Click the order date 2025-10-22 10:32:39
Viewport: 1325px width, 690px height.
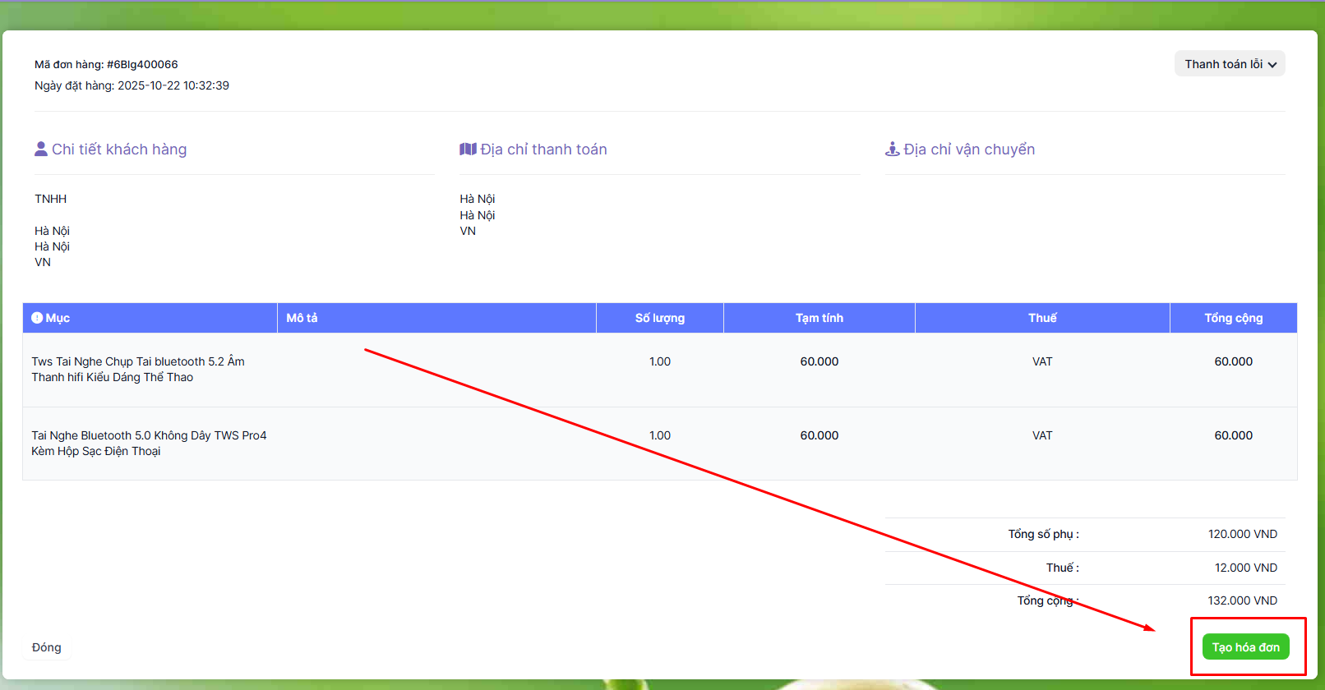click(173, 85)
